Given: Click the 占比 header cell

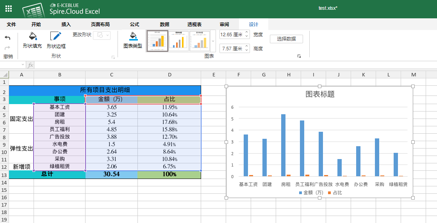Looking at the screenshot, I should pos(169,99).
